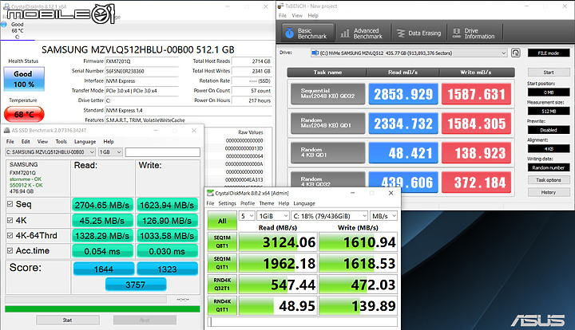
Task: Click TxBENCH title bar icon
Action: click(x=280, y=6)
